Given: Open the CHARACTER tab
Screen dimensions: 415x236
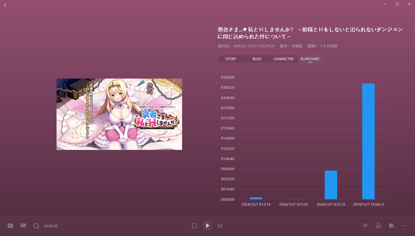Looking at the screenshot, I should point(283,59).
